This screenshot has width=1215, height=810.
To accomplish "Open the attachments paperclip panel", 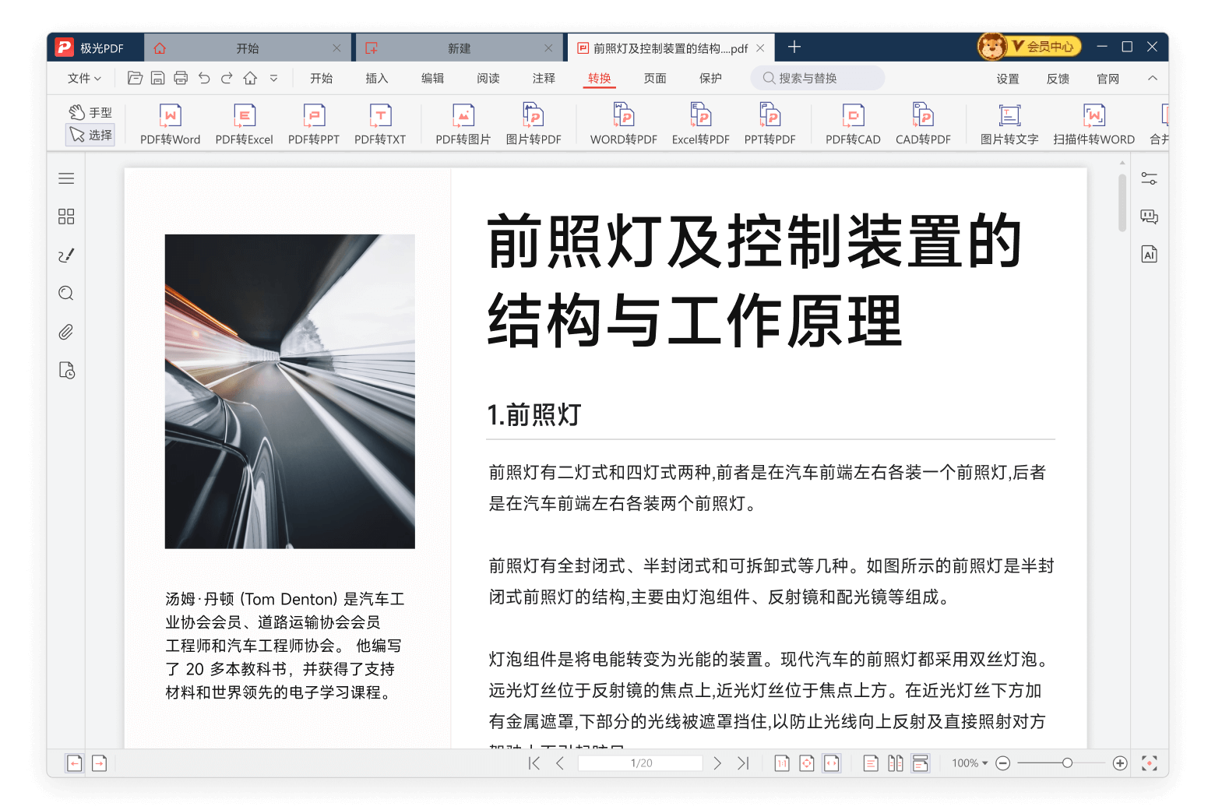I will coord(66,333).
